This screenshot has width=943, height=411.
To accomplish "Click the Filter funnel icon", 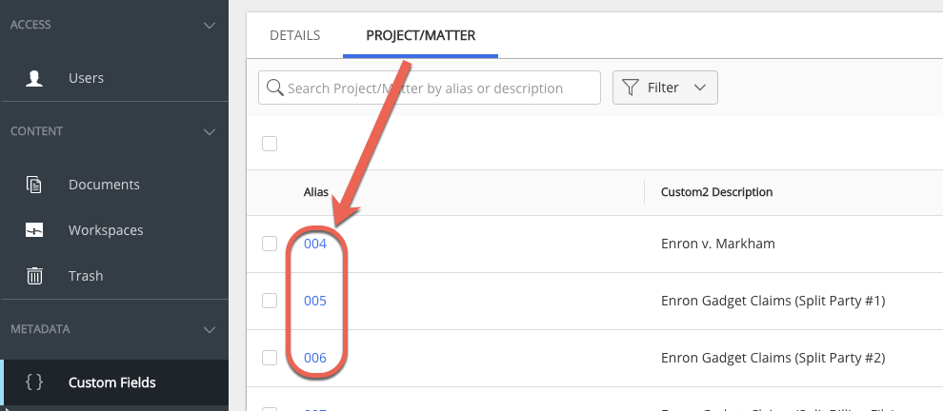I will [x=631, y=88].
